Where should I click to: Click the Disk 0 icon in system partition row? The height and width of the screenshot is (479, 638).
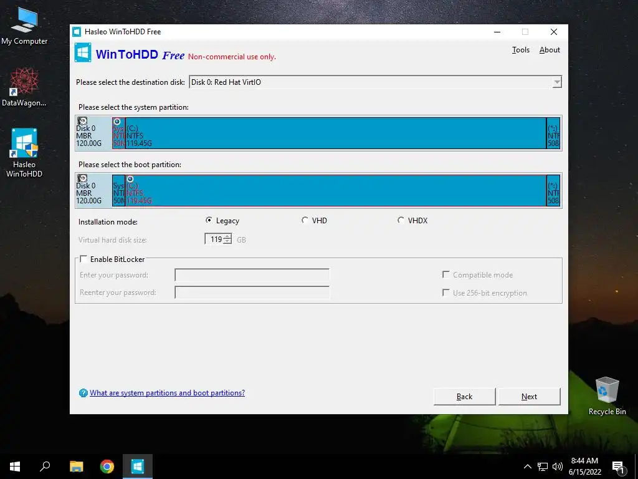click(82, 121)
